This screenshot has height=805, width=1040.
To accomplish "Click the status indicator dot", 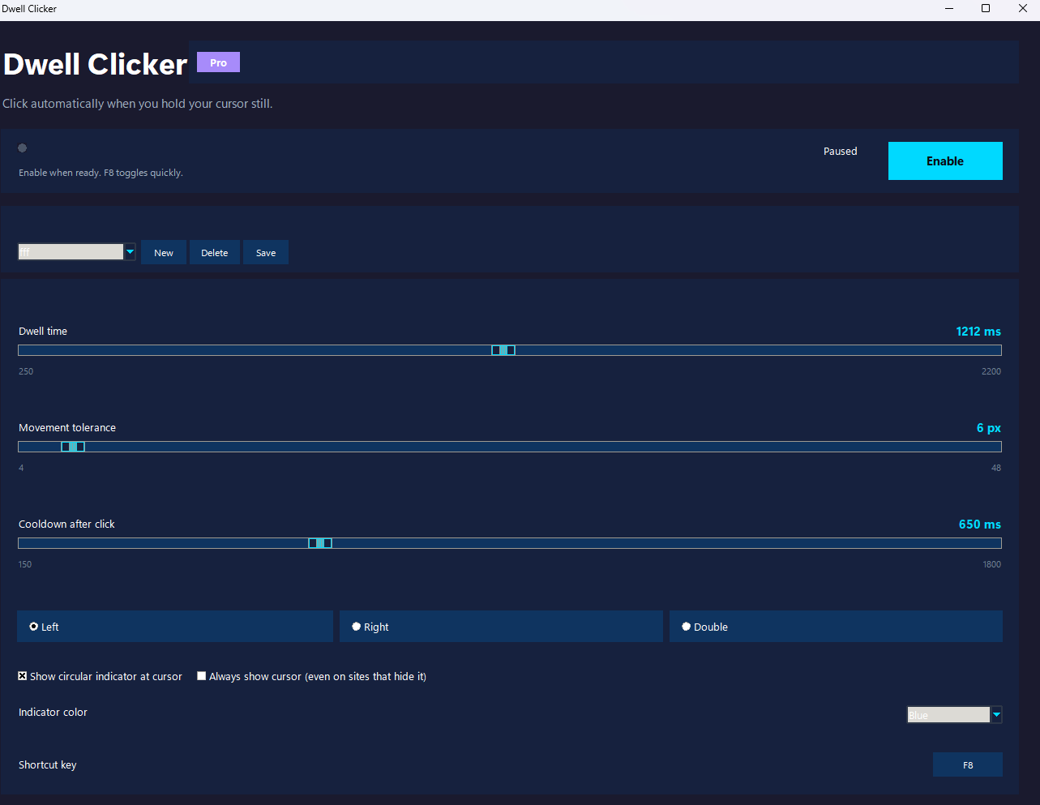I will [23, 148].
